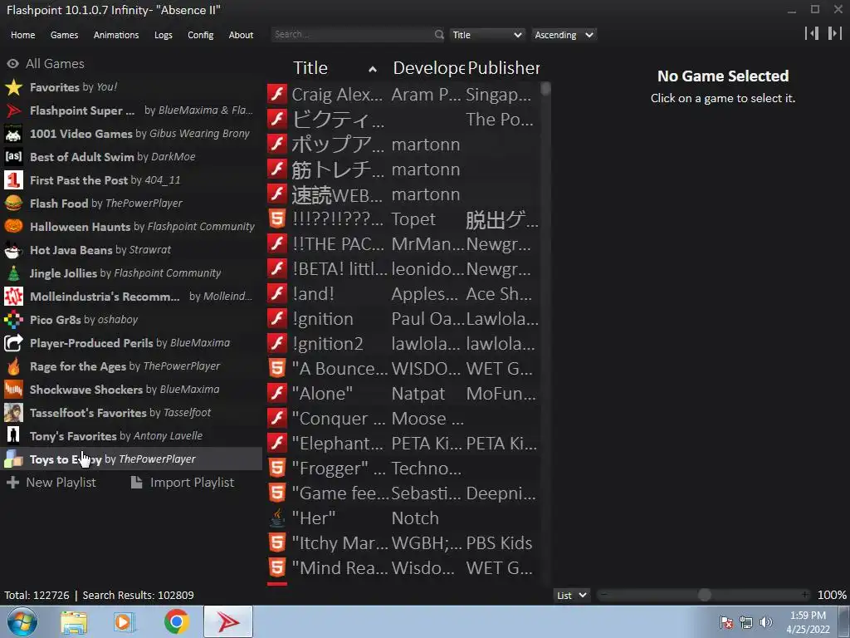Viewport: 850px width, 638px height.
Task: Click the game scale slider handle
Action: tap(704, 595)
